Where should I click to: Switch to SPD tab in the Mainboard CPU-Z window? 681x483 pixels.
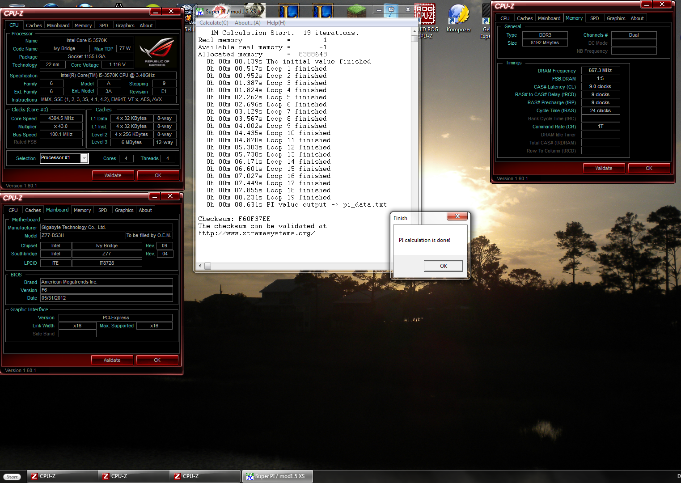(103, 210)
